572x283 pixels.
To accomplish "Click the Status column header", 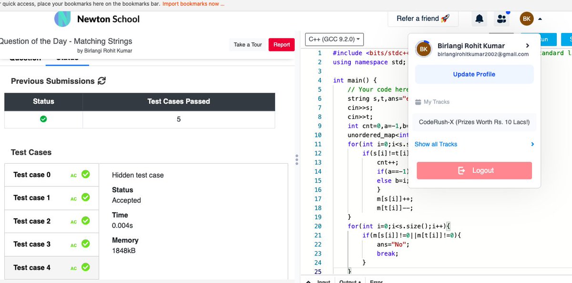I will coord(43,101).
